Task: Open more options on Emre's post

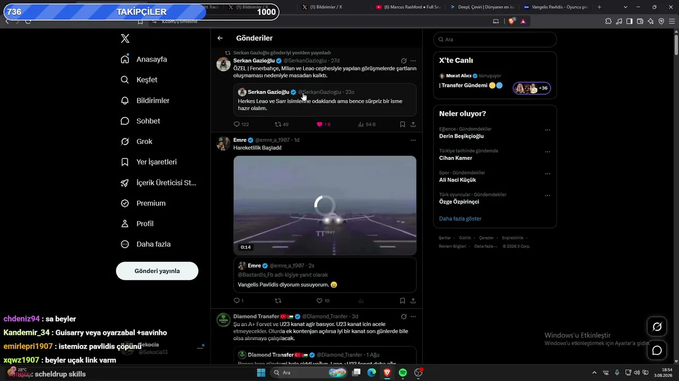Action: 413,140
